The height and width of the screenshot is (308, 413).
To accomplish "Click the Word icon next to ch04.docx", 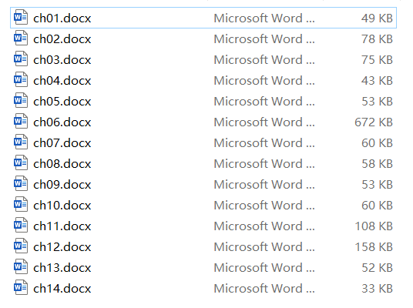I will [21, 80].
